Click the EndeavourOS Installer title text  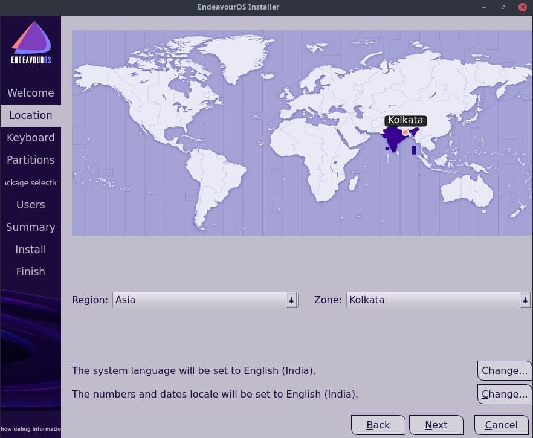pyautogui.click(x=238, y=7)
